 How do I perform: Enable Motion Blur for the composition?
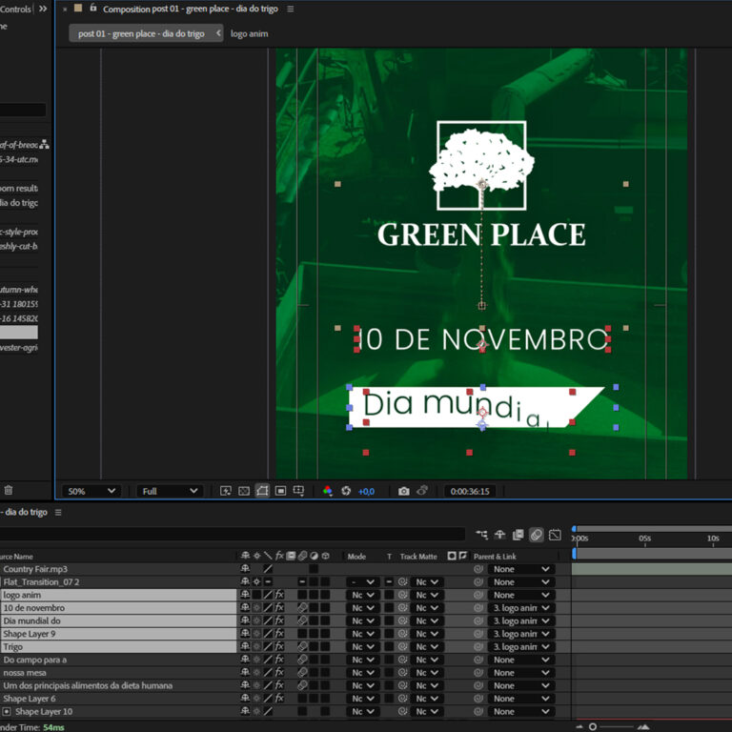point(537,536)
